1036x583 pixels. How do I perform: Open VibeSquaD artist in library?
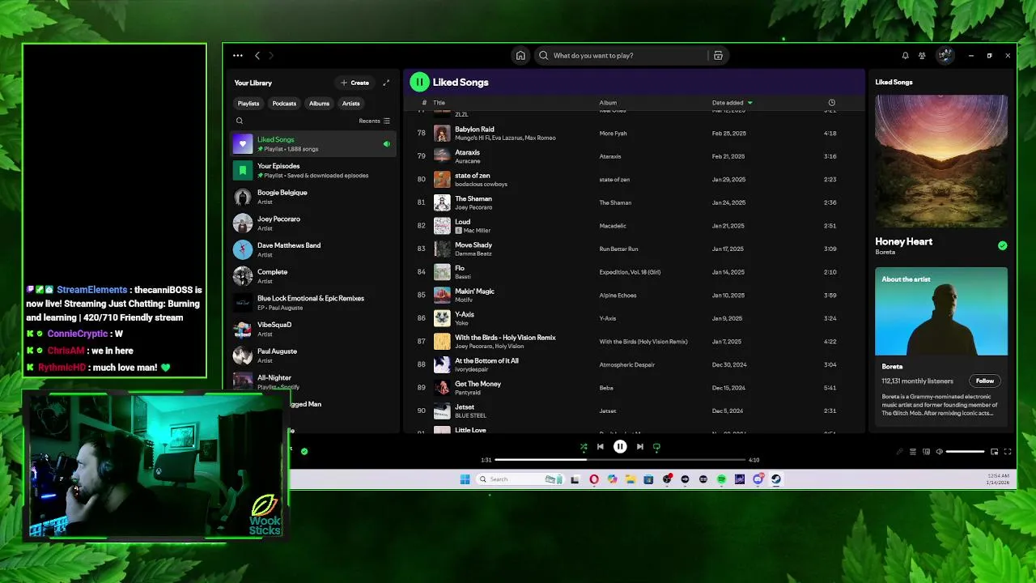click(x=313, y=329)
